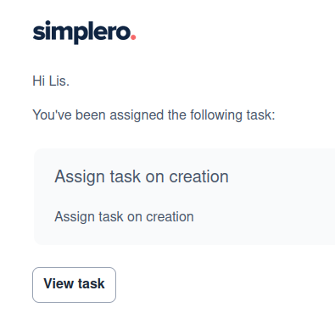Click the red dot in Simplero logo
335x324 pixels.
click(133, 37)
